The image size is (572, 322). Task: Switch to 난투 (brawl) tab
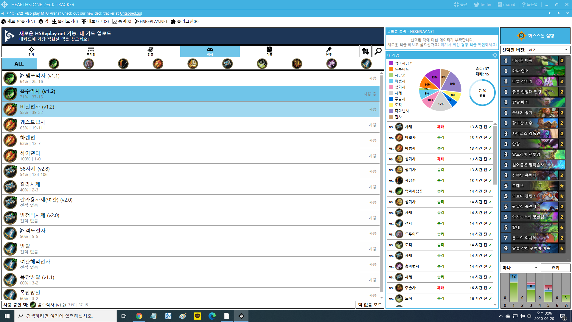coord(329,51)
